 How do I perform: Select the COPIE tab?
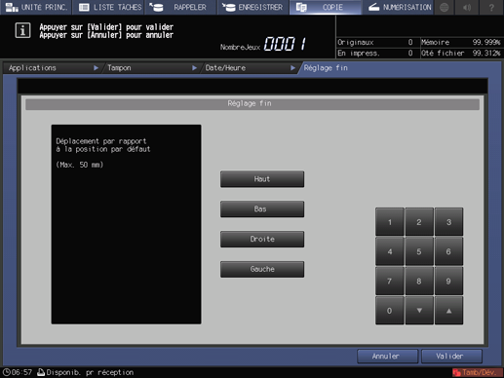click(325, 7)
